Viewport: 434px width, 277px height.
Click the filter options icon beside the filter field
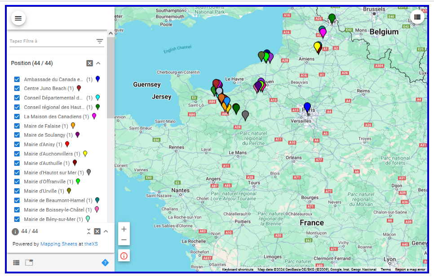pyautogui.click(x=99, y=41)
